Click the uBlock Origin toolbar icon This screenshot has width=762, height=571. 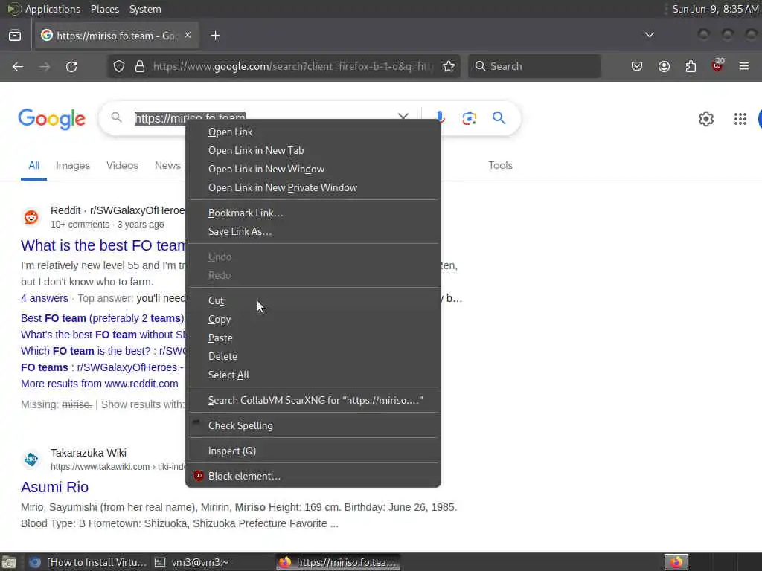(x=718, y=65)
